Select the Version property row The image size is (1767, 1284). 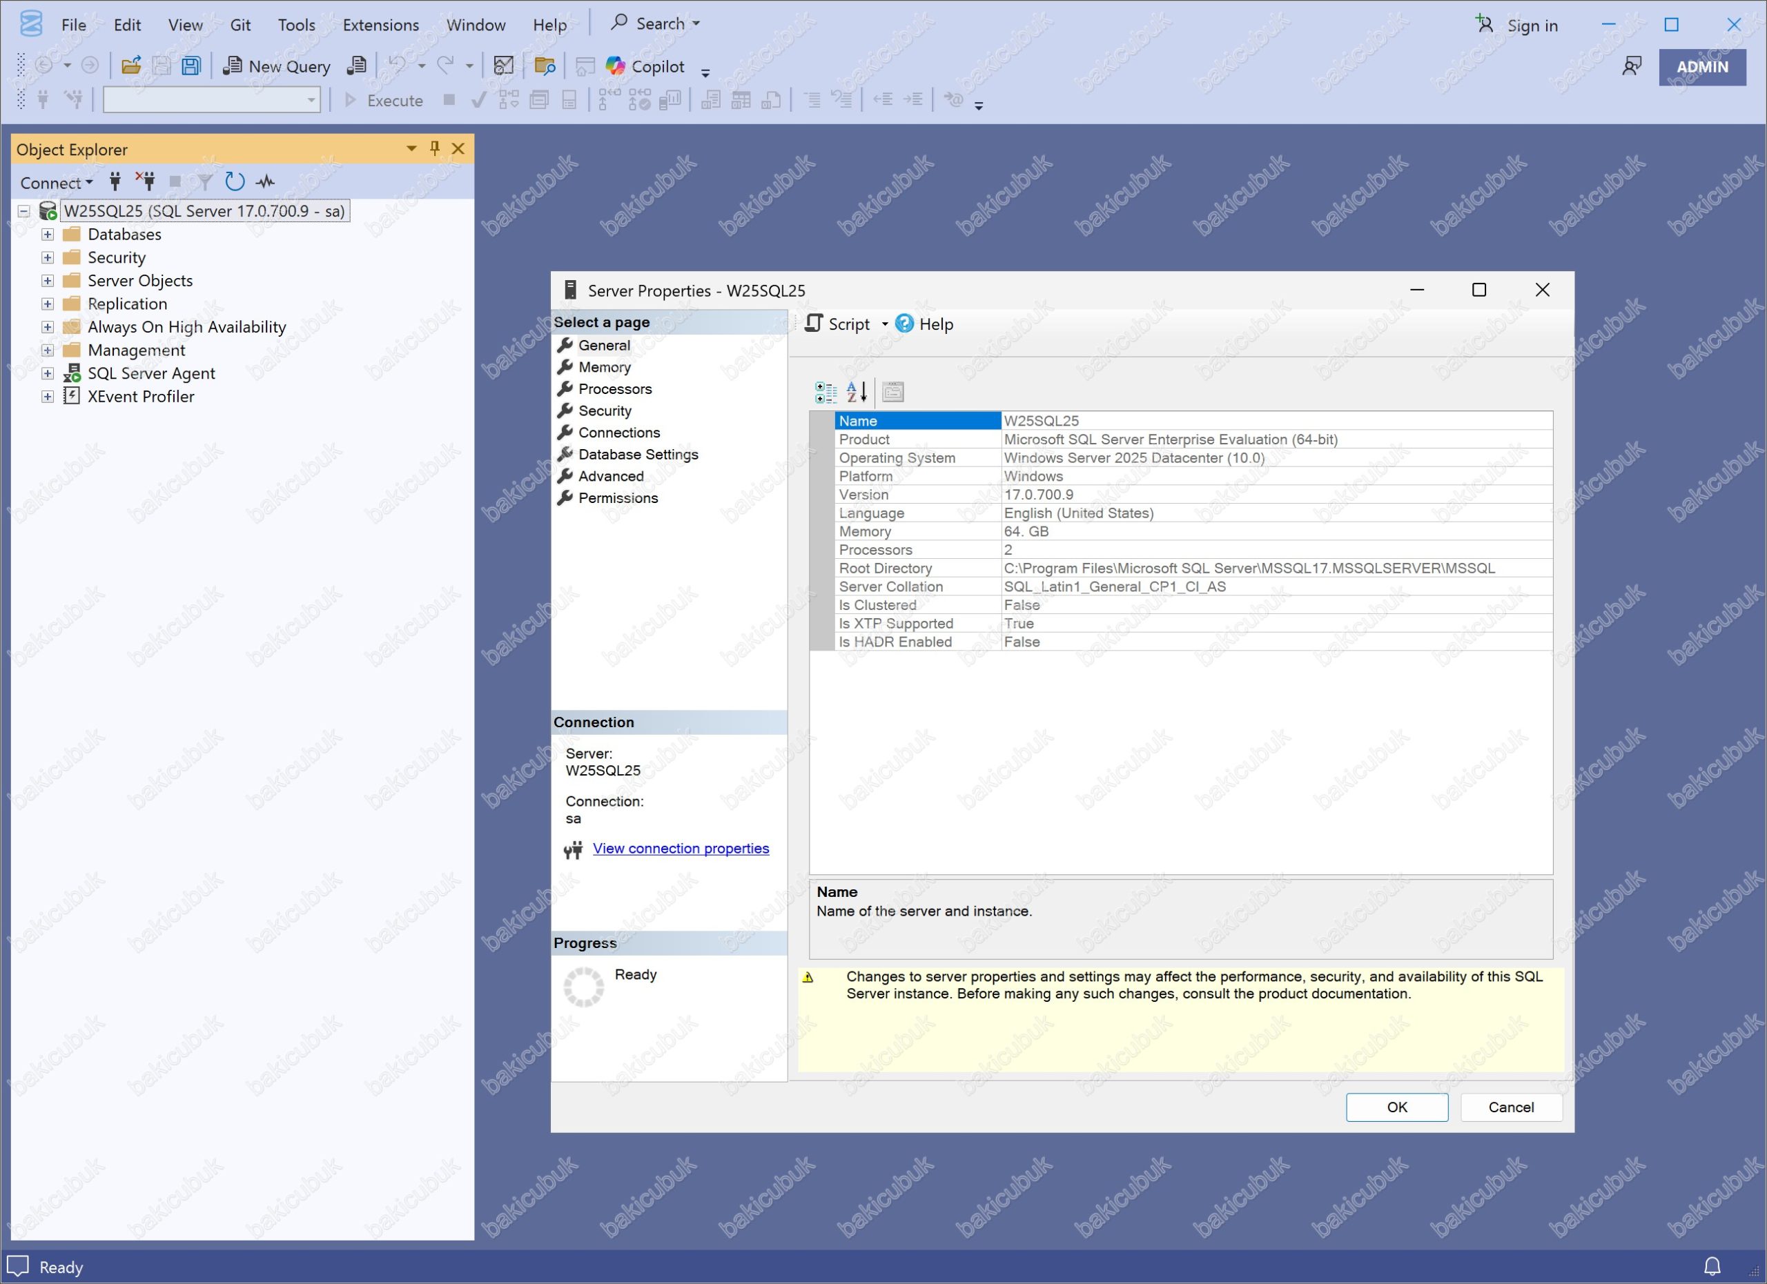coord(1193,495)
